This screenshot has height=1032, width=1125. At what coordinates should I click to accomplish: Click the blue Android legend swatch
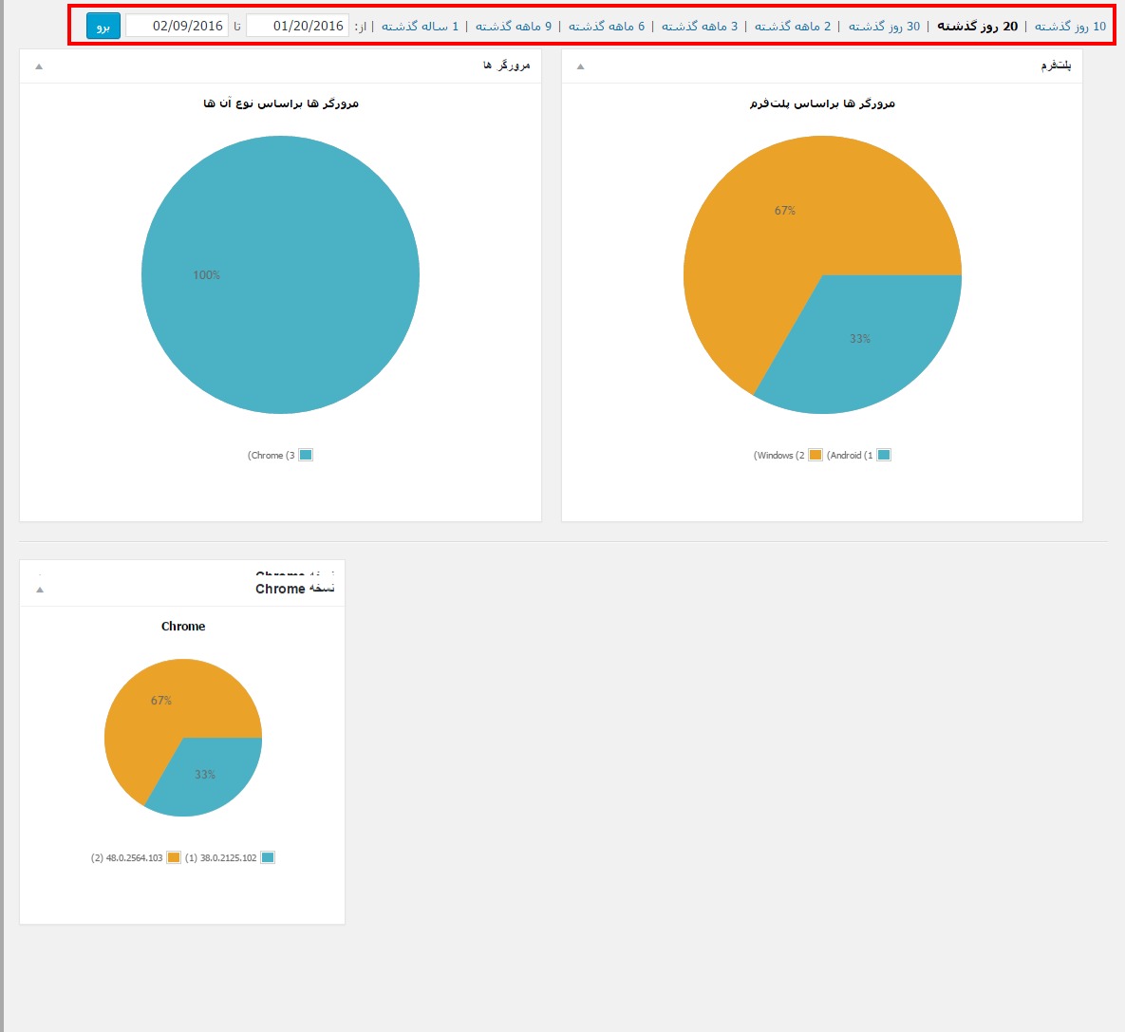coord(884,456)
